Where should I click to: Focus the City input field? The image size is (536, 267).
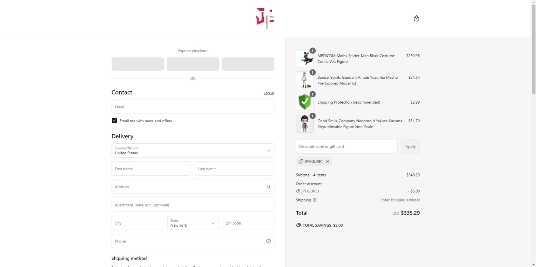pos(137,223)
